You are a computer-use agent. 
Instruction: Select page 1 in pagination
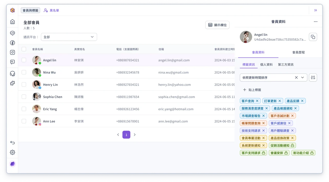(126, 135)
